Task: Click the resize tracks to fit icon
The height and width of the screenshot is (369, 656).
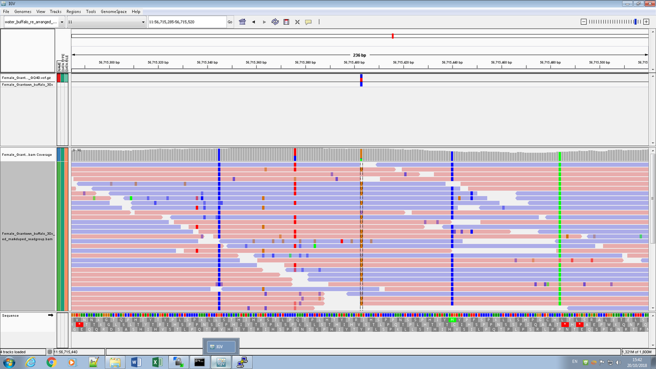Action: (297, 22)
